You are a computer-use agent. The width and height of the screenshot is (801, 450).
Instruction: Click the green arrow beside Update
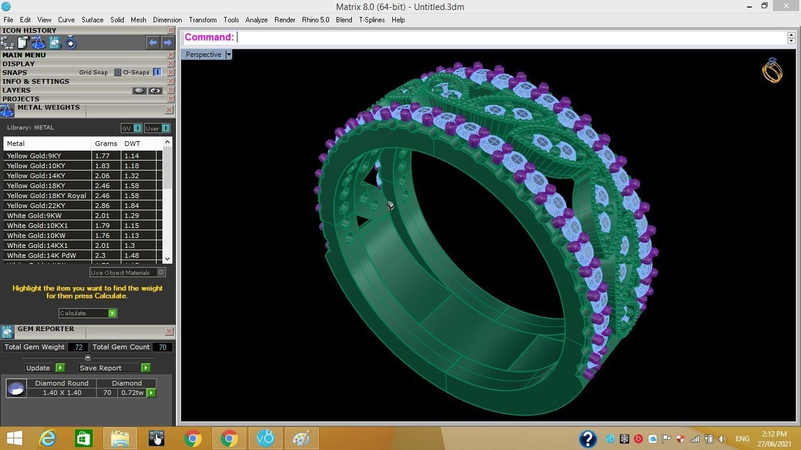tap(60, 368)
